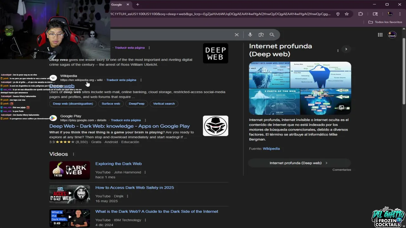Screen dimensions: 406x228
Task: Open the Google apps grid
Action: (x=380, y=35)
